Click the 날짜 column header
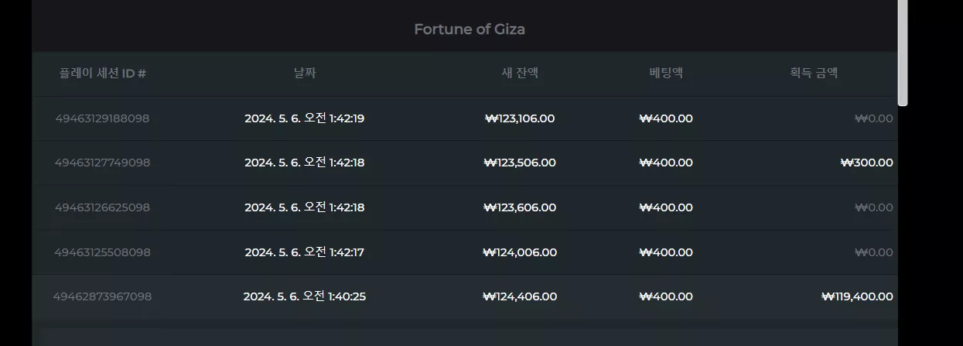 (305, 74)
